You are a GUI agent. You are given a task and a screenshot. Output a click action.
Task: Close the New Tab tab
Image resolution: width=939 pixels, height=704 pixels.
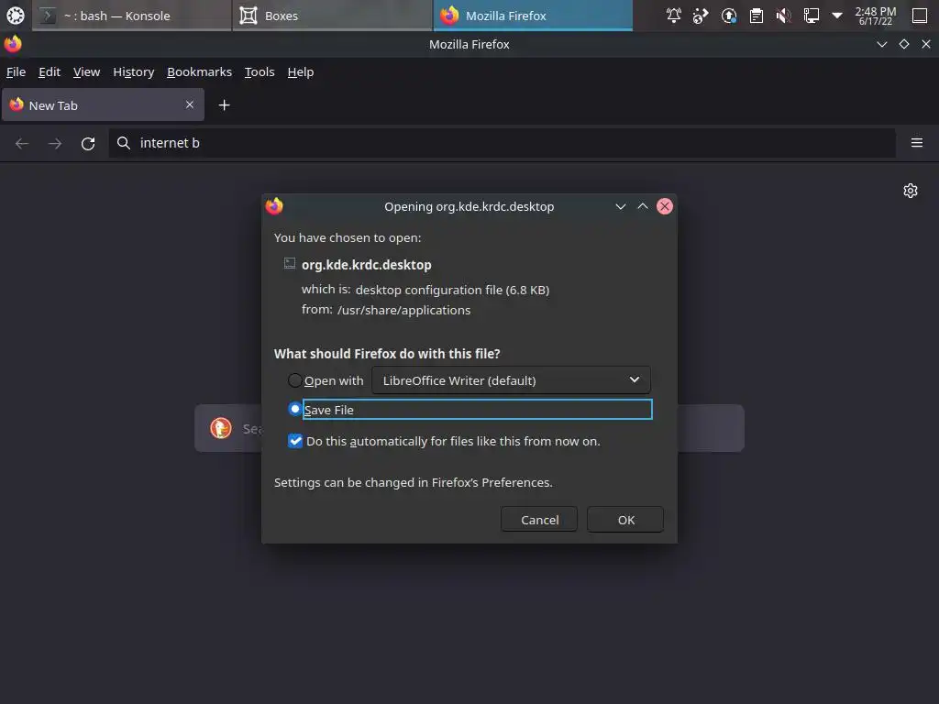point(190,104)
